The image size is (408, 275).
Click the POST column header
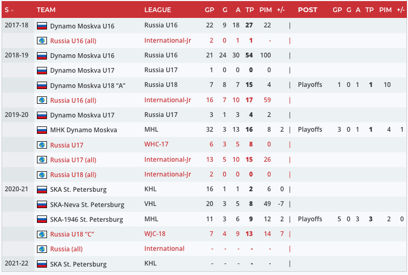pyautogui.click(x=307, y=10)
